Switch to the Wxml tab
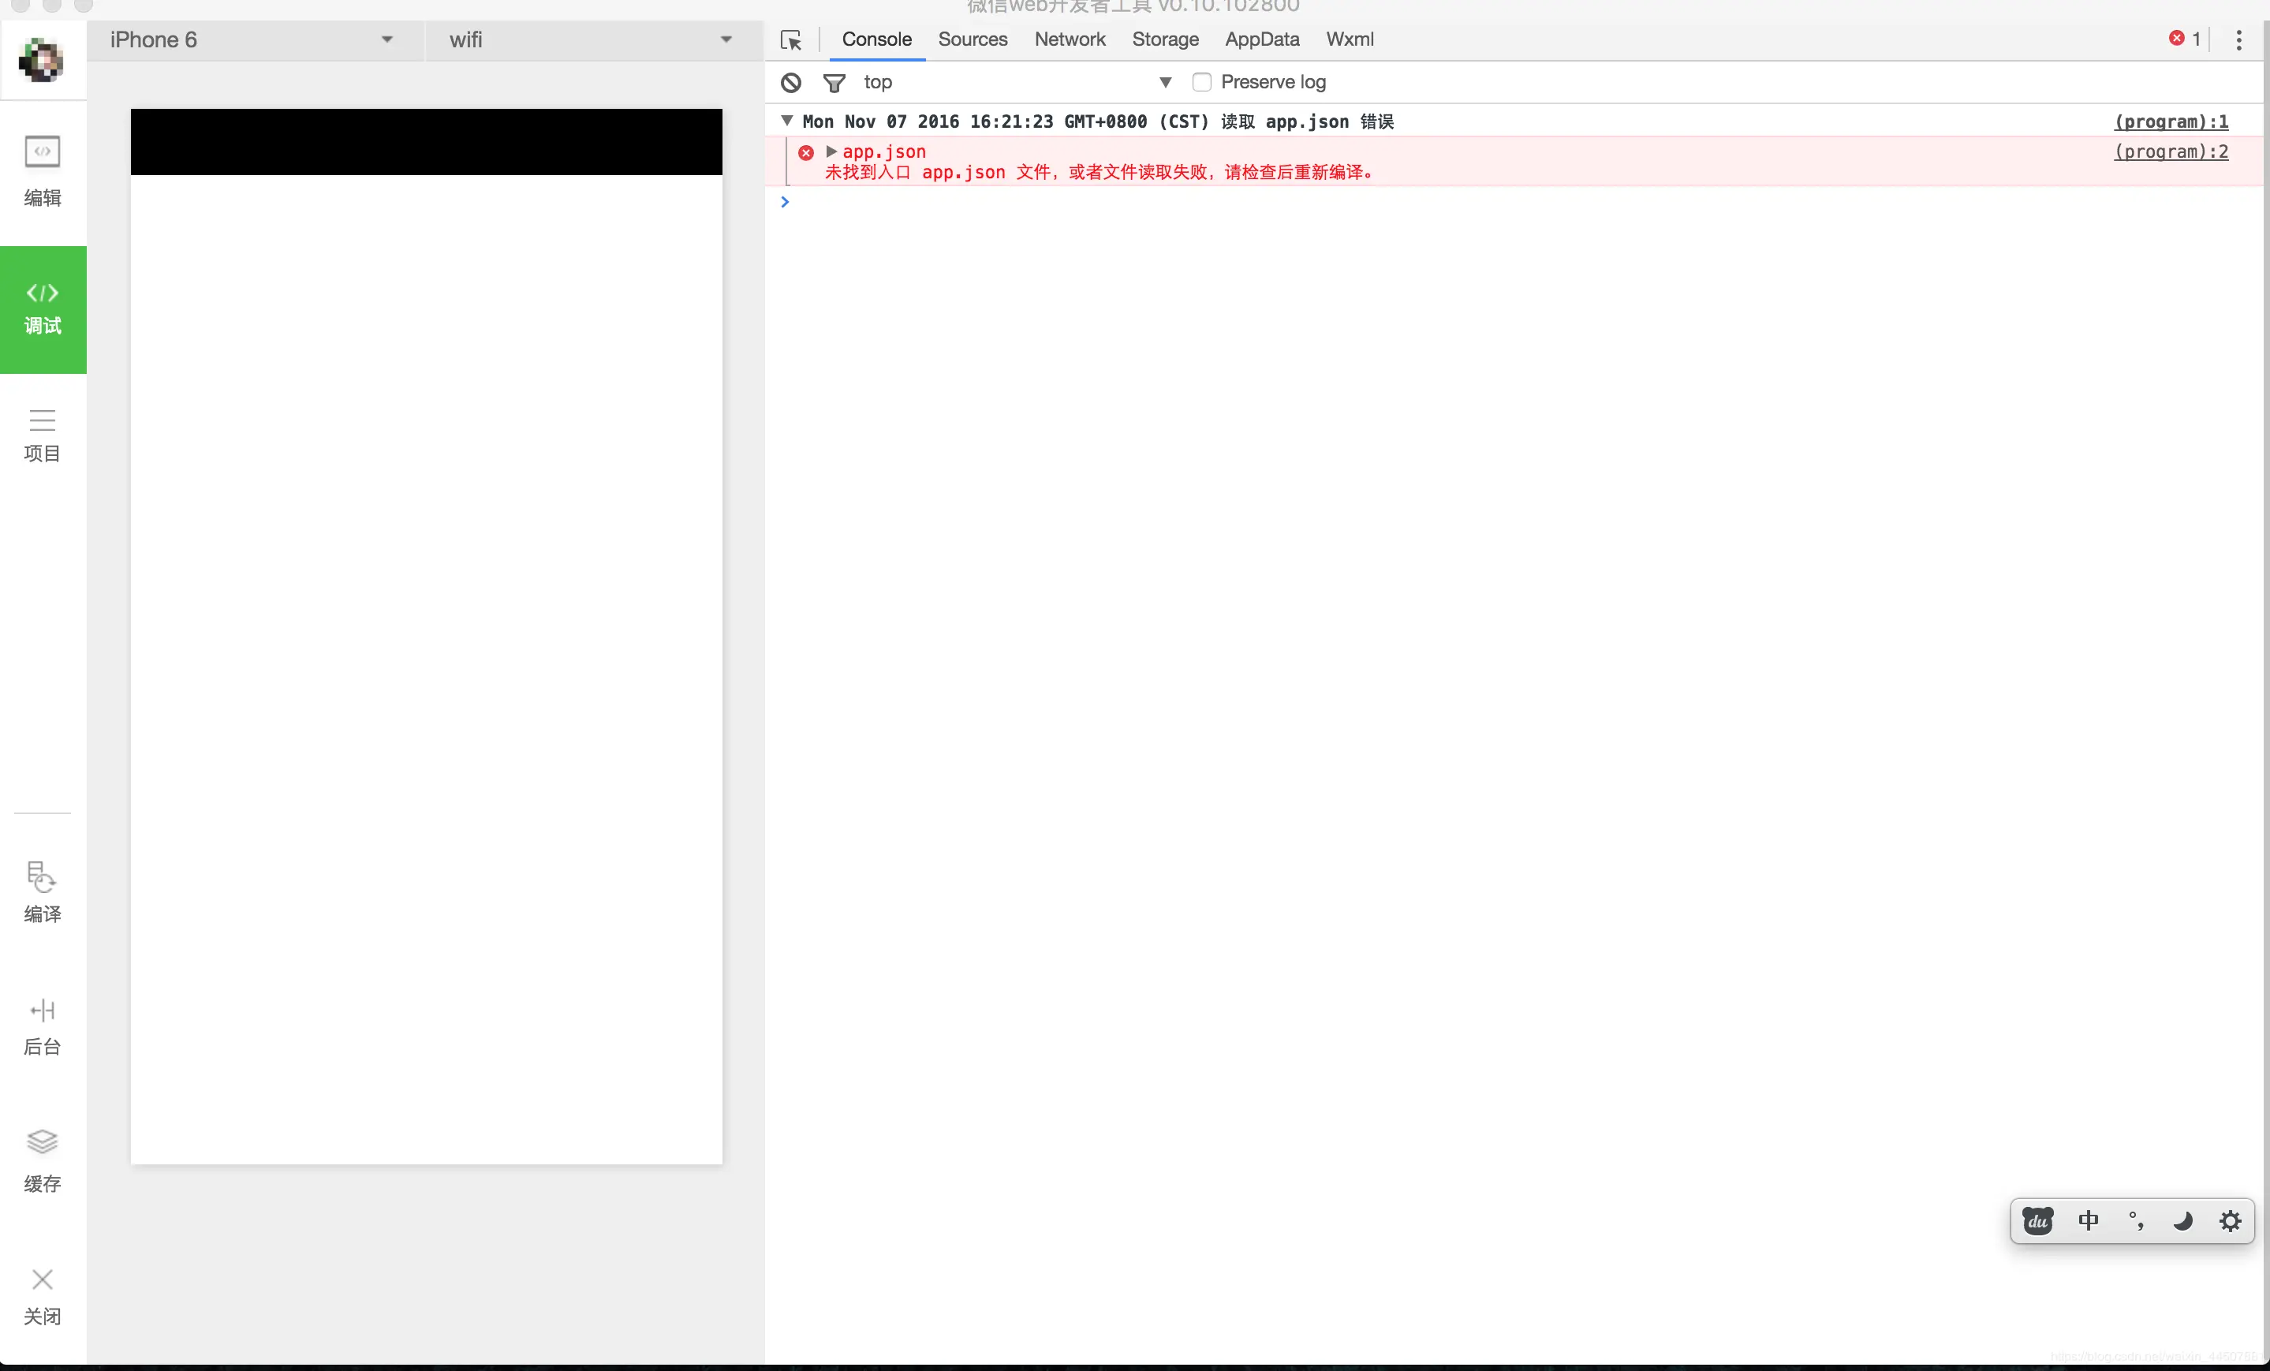Viewport: 2270px width, 1371px height. pos(1349,39)
